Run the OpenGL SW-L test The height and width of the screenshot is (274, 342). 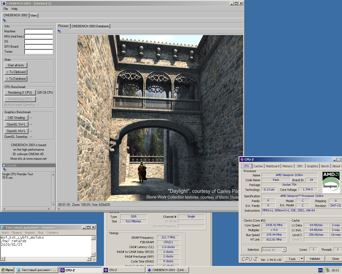(16, 124)
